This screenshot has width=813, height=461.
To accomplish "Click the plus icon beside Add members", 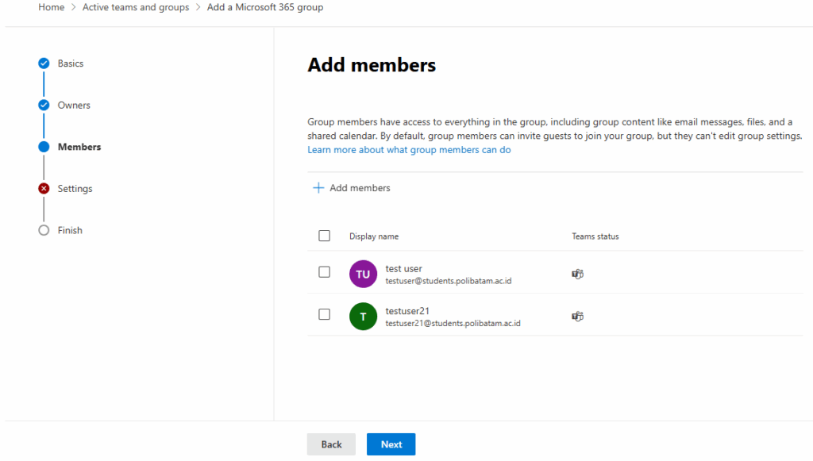I will click(318, 188).
